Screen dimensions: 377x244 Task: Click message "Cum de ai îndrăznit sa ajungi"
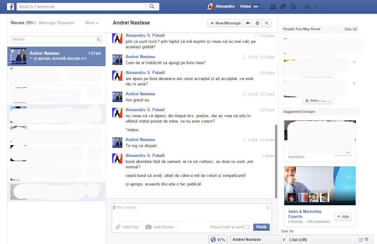tap(165, 63)
